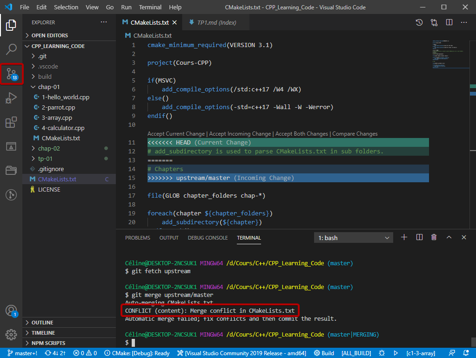Click the [ALL_BUILD] target in status bar
The width and height of the screenshot is (476, 358).
pyautogui.click(x=356, y=353)
